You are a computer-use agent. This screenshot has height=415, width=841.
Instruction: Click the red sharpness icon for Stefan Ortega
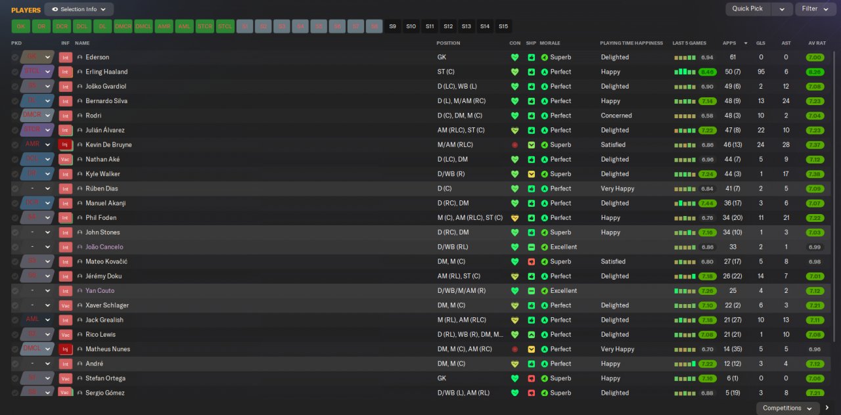coord(531,378)
